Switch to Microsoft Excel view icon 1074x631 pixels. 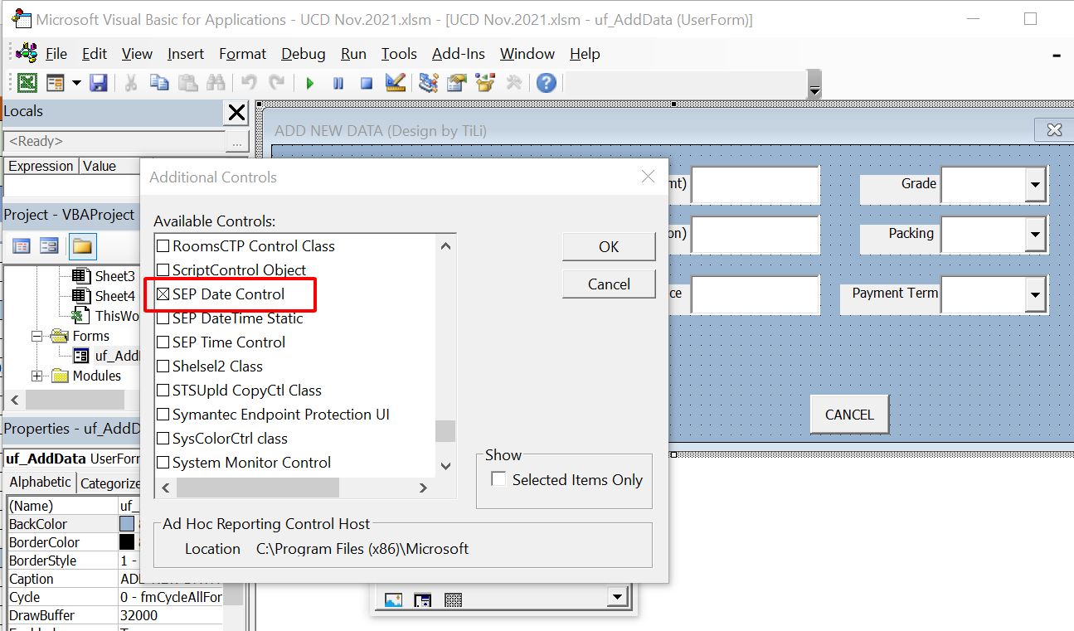pos(27,83)
